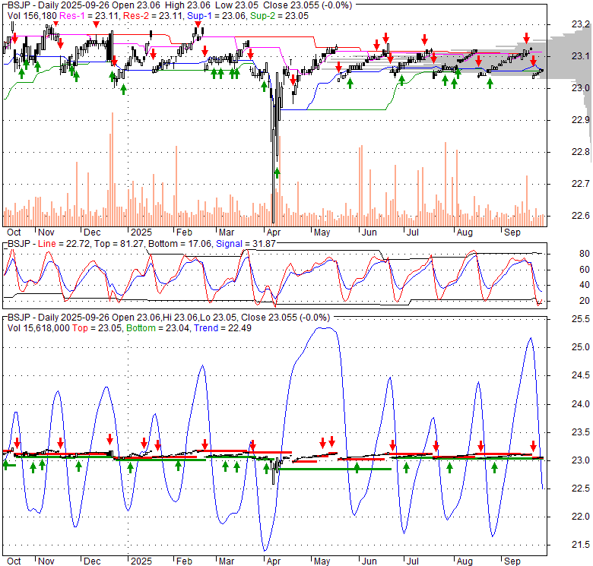This screenshot has width=593, height=566.
Task: Select 'Jul' on top chart's date axis
Action: point(412,232)
